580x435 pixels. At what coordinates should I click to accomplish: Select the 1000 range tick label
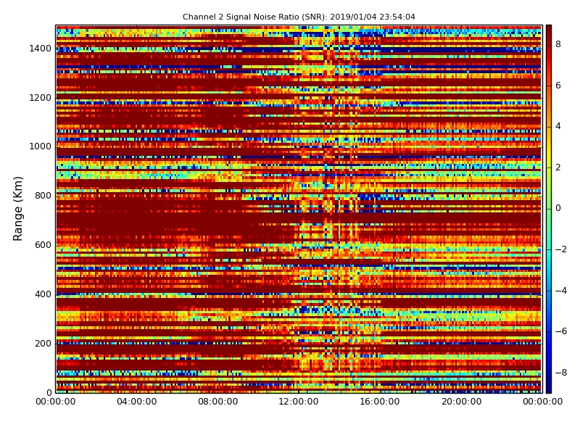40,146
